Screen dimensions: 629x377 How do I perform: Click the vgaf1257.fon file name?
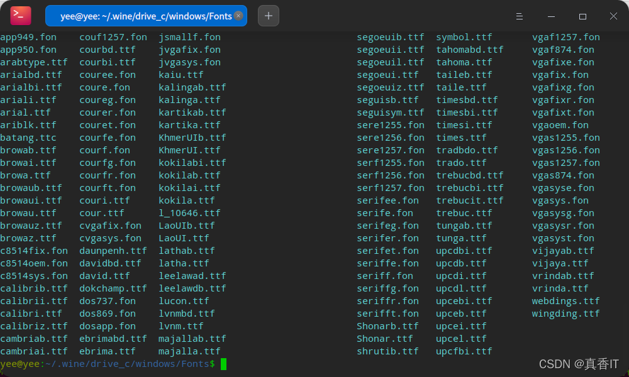(x=566, y=37)
